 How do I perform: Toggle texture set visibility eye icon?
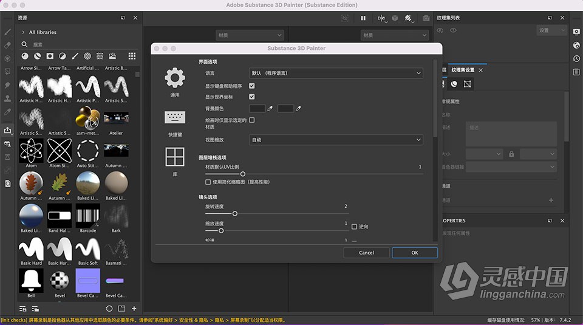point(453,30)
